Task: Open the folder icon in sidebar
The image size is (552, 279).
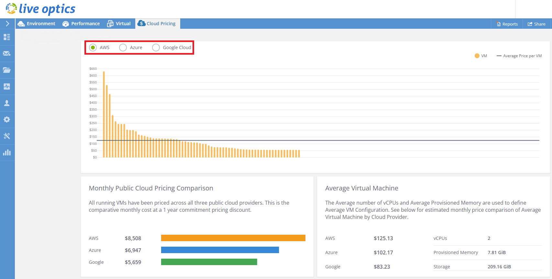Action: [x=7, y=70]
